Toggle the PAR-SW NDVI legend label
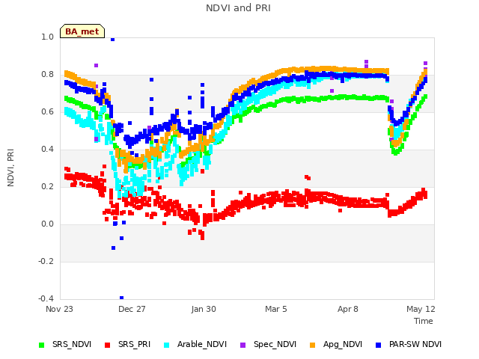 pos(415,344)
